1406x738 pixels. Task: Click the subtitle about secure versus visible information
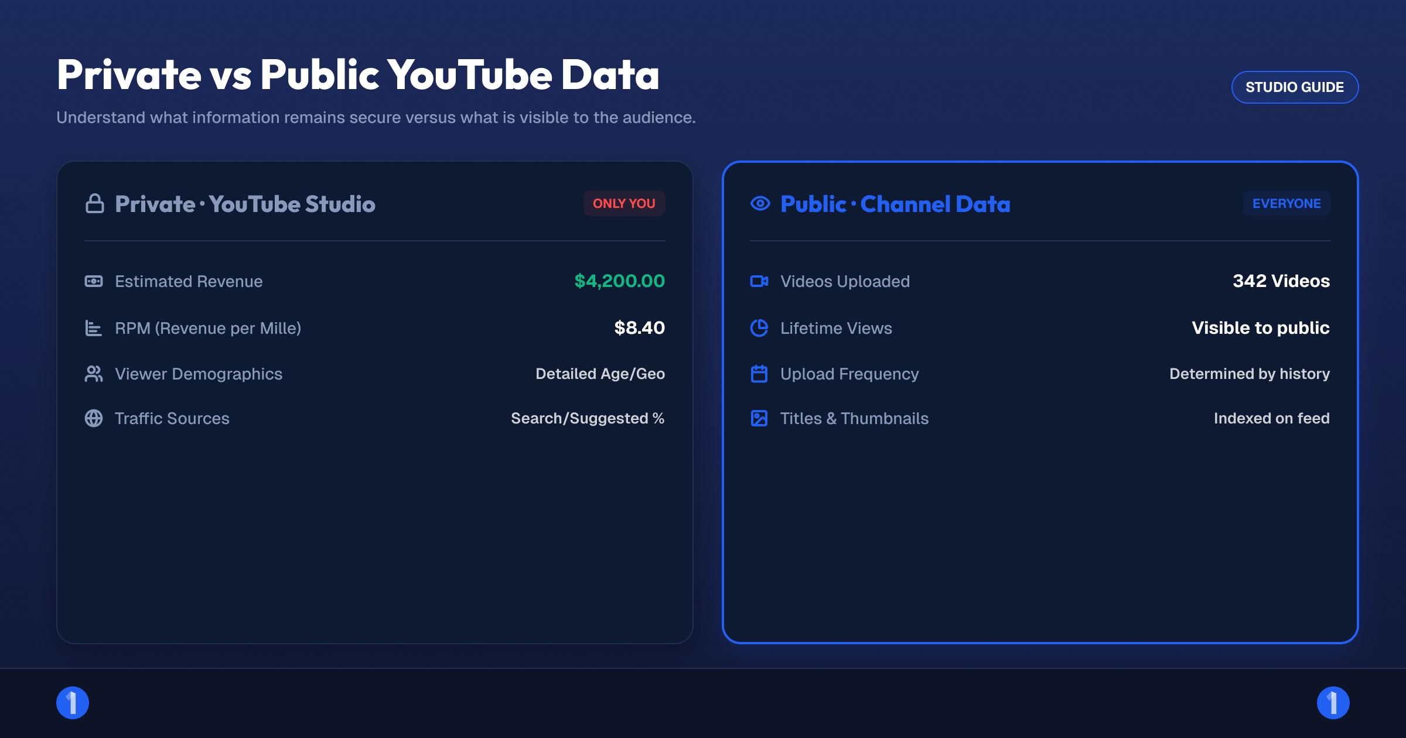pyautogui.click(x=376, y=118)
